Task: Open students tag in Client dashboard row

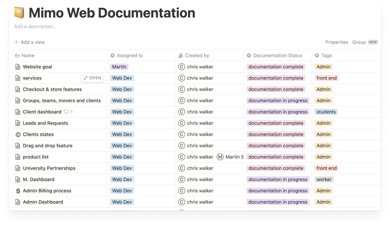Action: click(326, 112)
